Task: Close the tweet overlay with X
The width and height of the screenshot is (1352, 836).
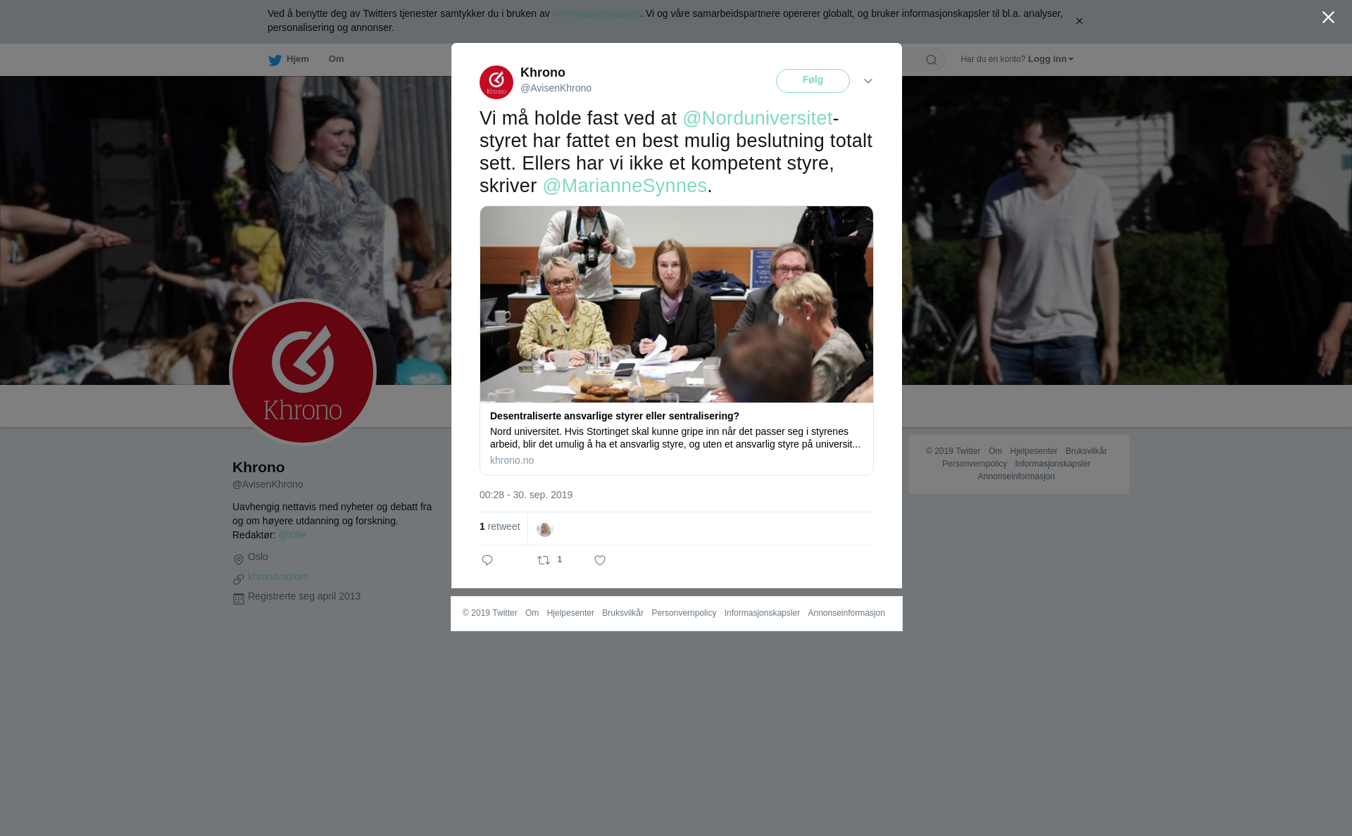Action: click(x=1328, y=18)
